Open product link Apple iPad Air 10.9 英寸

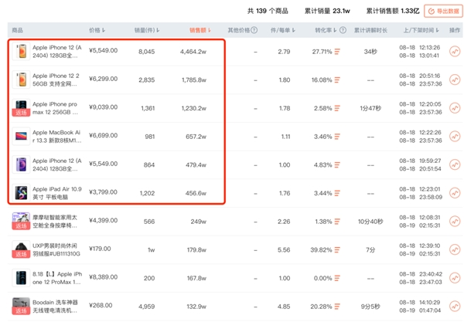click(x=57, y=193)
